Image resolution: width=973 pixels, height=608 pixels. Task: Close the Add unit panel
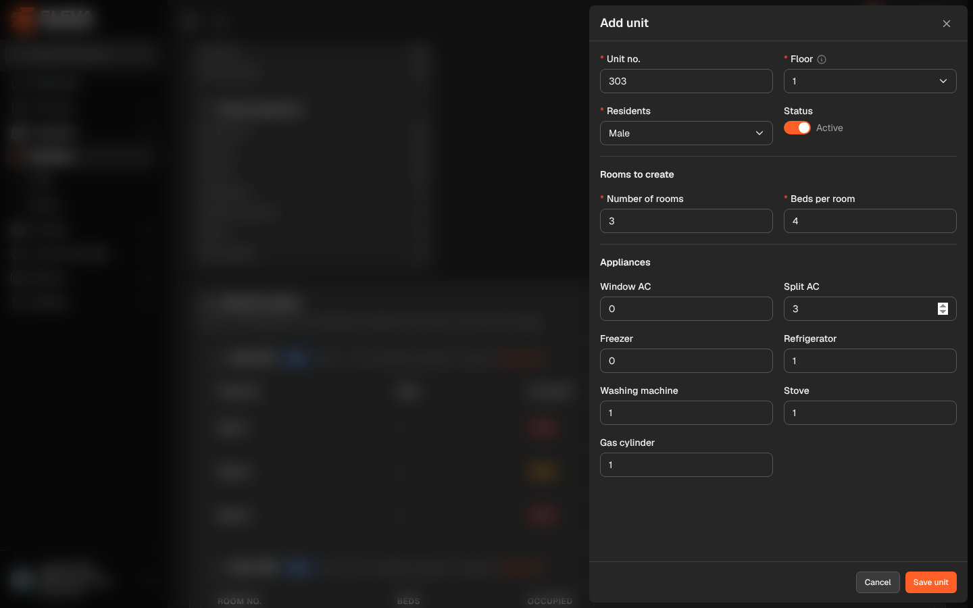(946, 24)
